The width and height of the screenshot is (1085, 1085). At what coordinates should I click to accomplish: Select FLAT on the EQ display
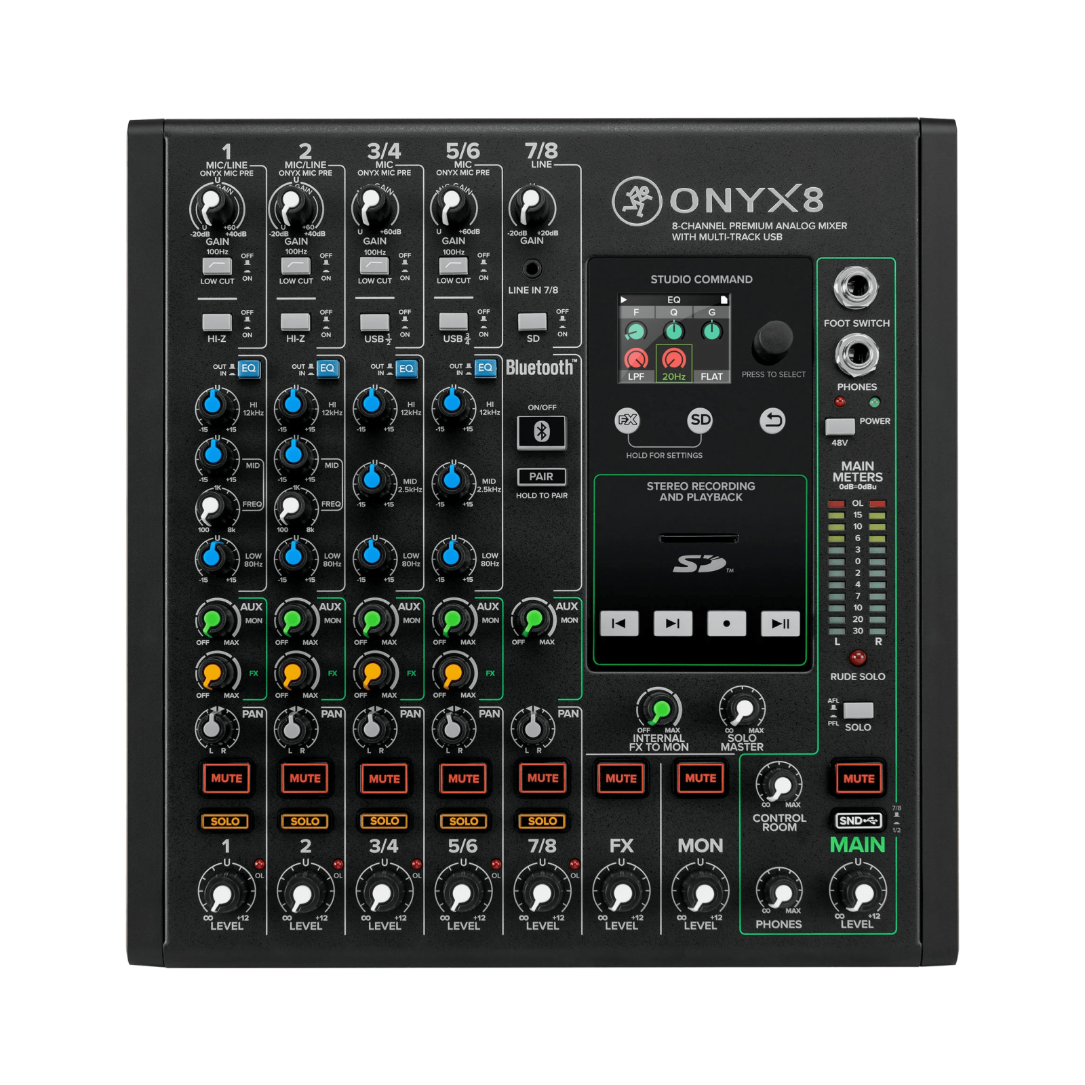click(x=711, y=376)
